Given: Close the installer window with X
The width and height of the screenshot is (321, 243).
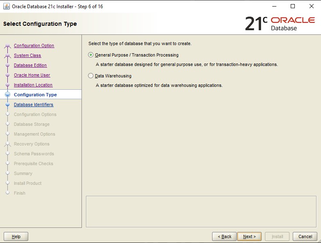Looking at the screenshot, I should 311,7.
